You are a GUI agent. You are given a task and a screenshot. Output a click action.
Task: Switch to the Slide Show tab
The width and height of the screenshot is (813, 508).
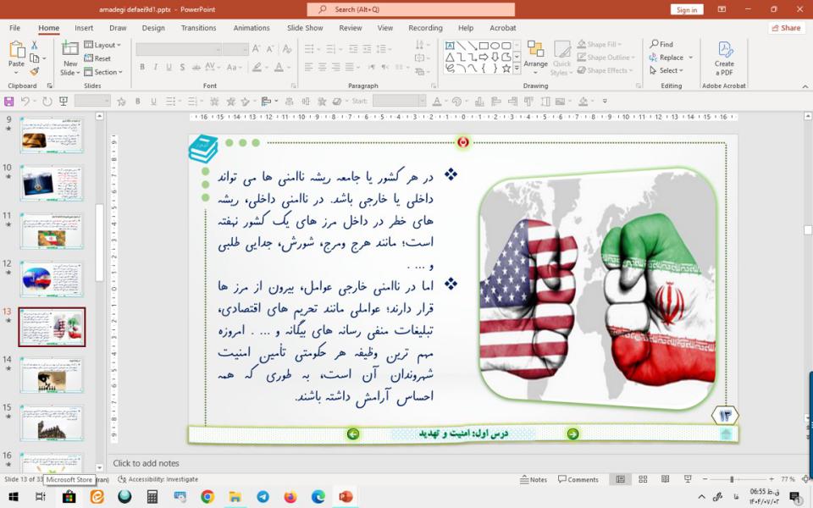click(x=305, y=28)
